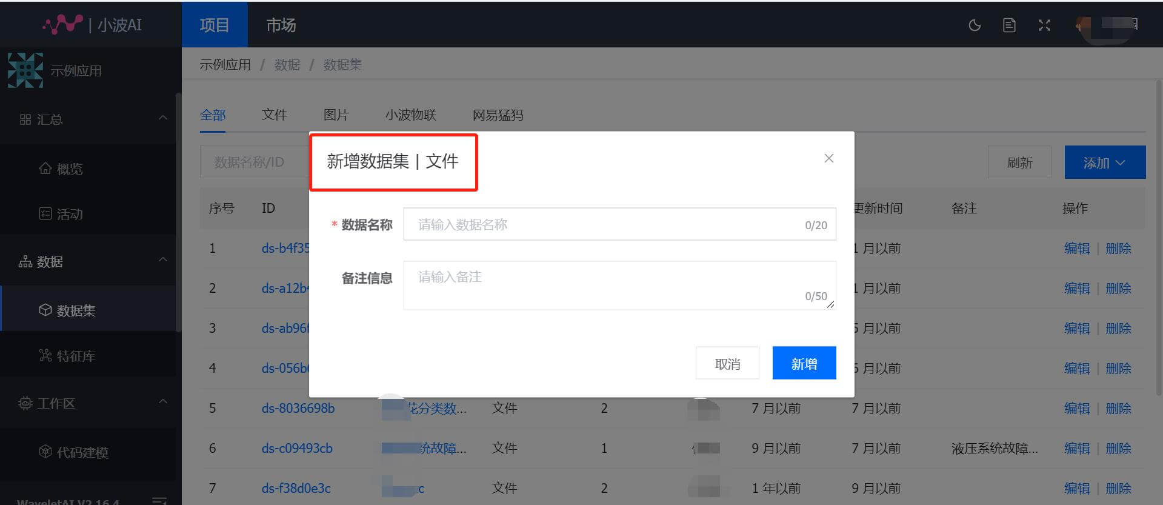Viewport: 1163px width, 505px height.
Task: Click the 示例应用 breadcrumb
Action: click(225, 65)
